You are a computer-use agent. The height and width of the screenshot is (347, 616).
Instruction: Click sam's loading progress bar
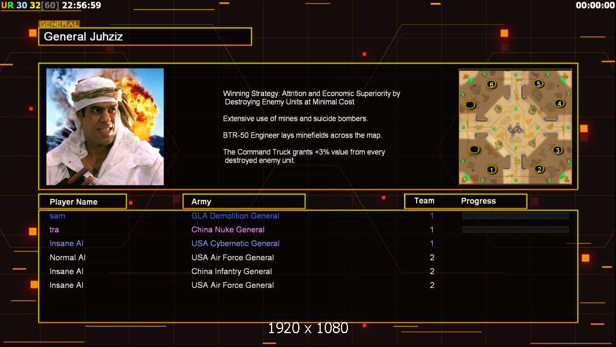[x=515, y=215]
